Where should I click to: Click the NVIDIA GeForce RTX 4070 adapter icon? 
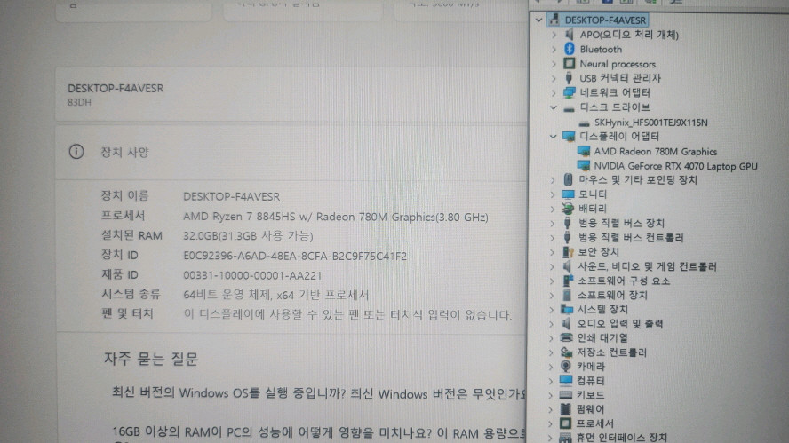point(584,165)
